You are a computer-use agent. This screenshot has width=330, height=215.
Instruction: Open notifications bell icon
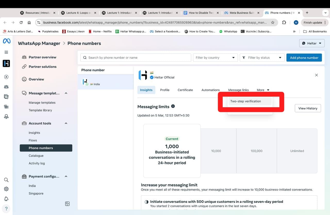[6, 199]
